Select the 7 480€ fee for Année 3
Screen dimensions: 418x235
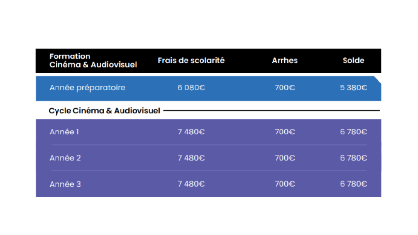(191, 184)
